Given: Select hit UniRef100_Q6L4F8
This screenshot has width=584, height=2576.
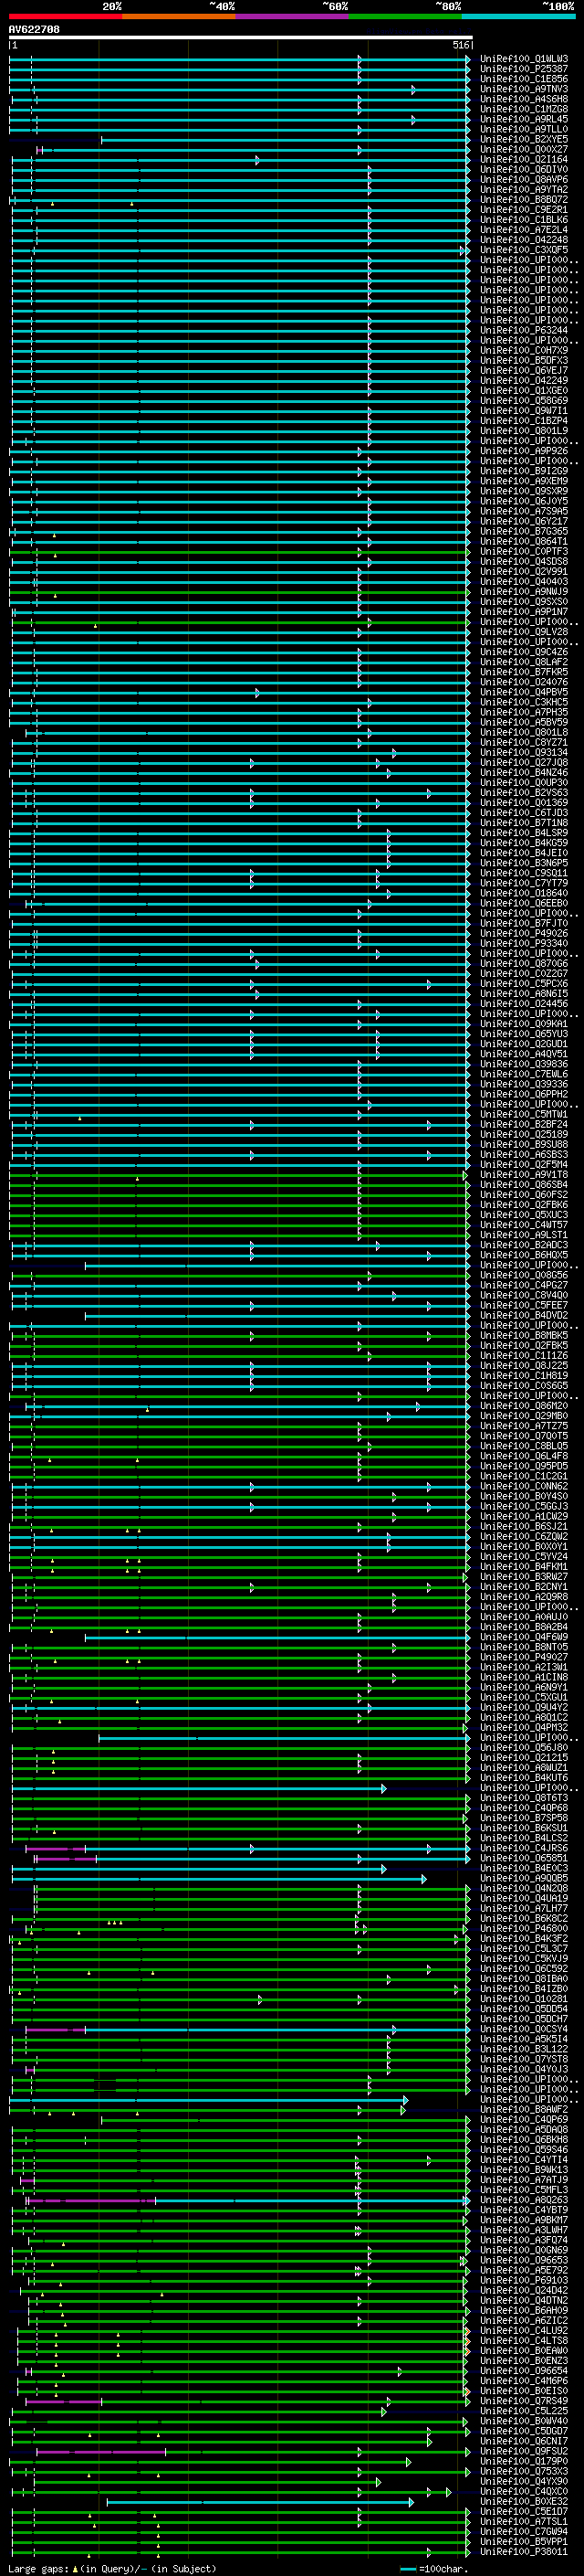Looking at the screenshot, I should point(524,1455).
